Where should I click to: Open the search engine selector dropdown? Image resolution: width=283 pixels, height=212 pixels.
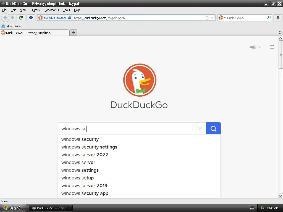tap(222, 18)
